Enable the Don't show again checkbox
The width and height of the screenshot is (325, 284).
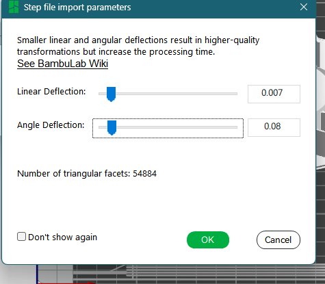[x=21, y=237]
